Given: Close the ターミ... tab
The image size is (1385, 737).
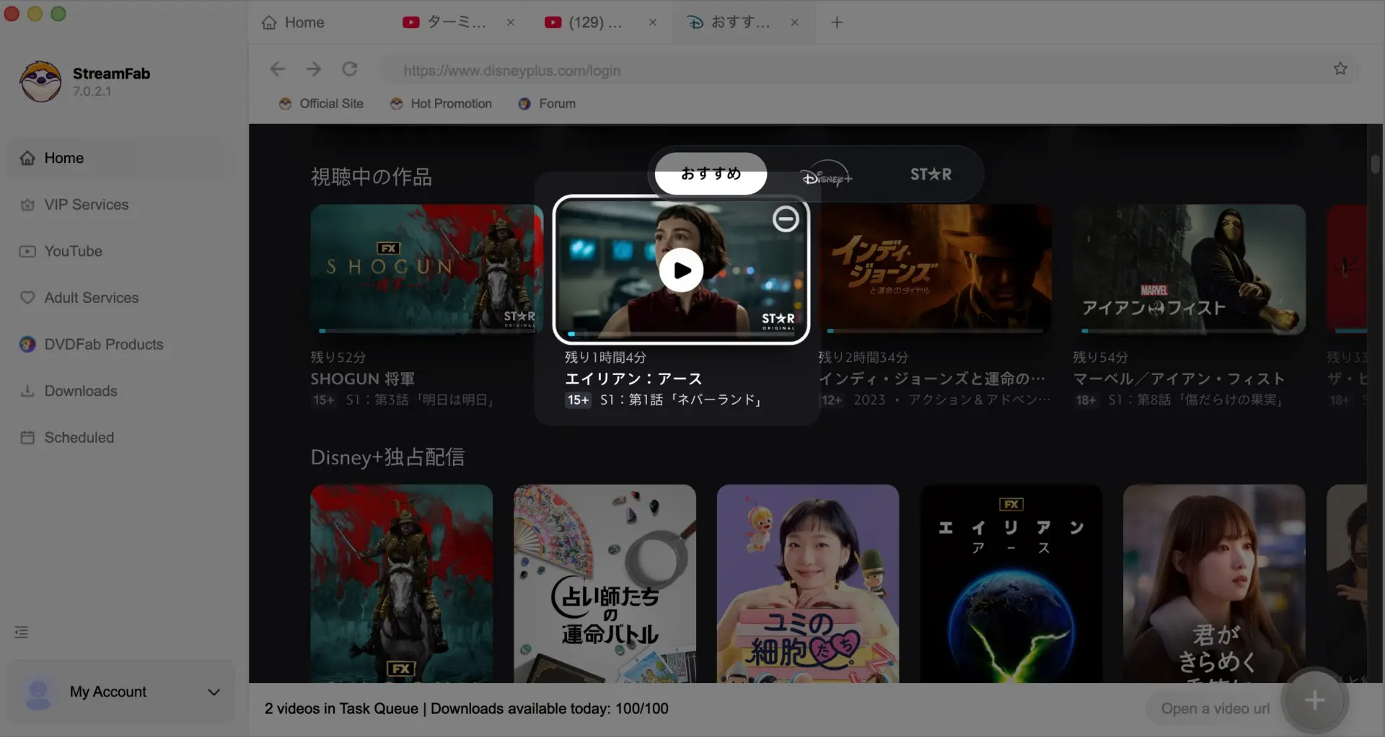Looking at the screenshot, I should 510,22.
